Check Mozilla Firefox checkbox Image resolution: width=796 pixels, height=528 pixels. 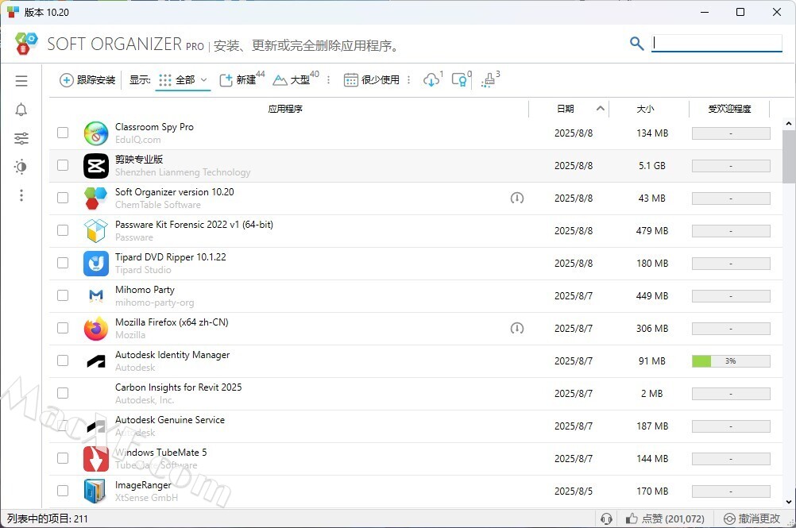[x=63, y=328]
